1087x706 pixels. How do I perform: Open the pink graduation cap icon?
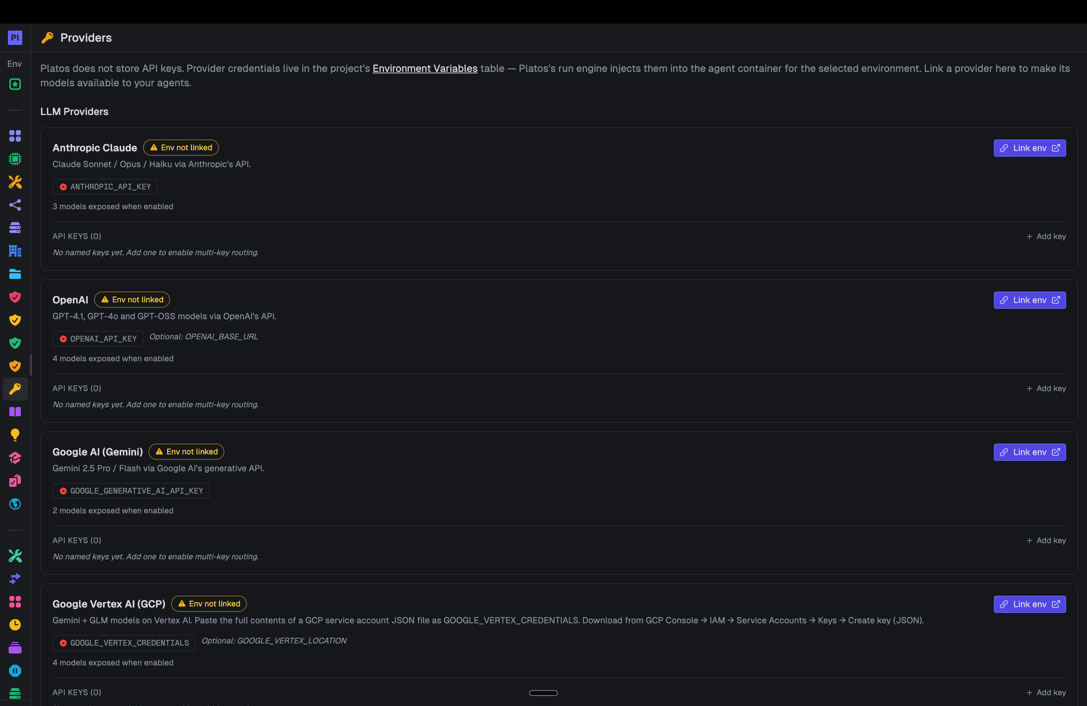point(15,458)
